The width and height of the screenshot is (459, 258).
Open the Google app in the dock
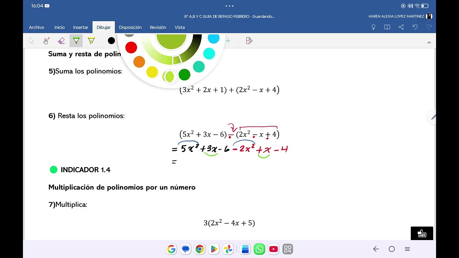[x=171, y=249]
